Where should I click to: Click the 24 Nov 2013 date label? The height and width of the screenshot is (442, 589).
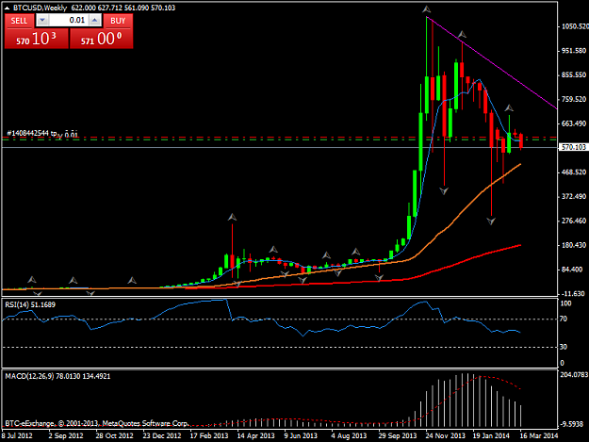point(445,435)
